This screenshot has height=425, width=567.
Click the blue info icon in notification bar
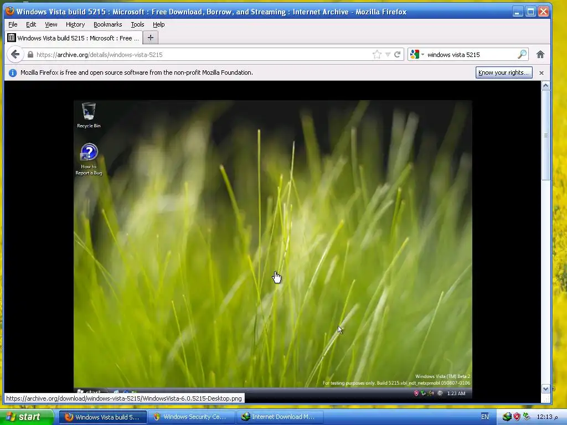pos(13,72)
